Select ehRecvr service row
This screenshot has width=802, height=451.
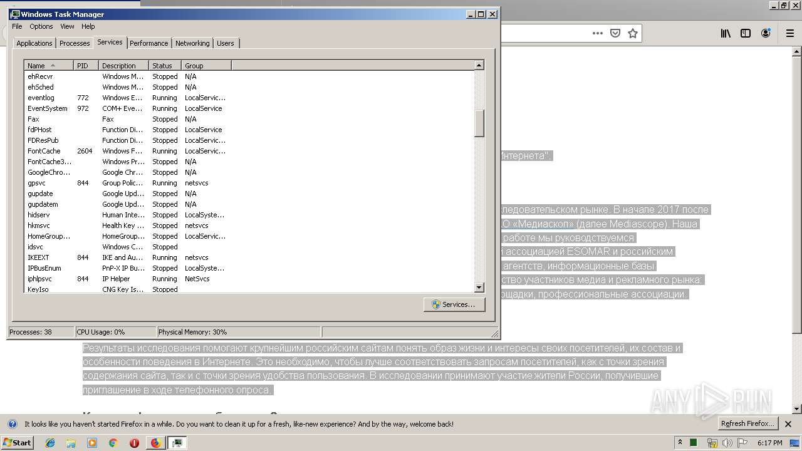tap(249, 76)
